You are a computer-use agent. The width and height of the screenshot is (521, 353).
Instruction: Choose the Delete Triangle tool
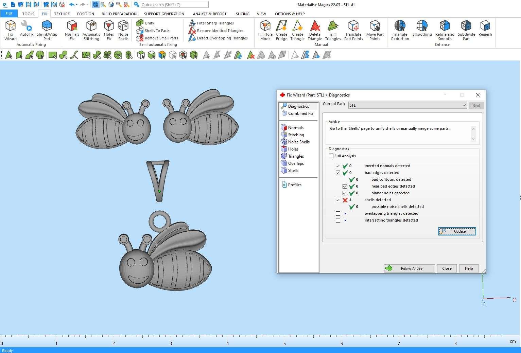coord(315,30)
